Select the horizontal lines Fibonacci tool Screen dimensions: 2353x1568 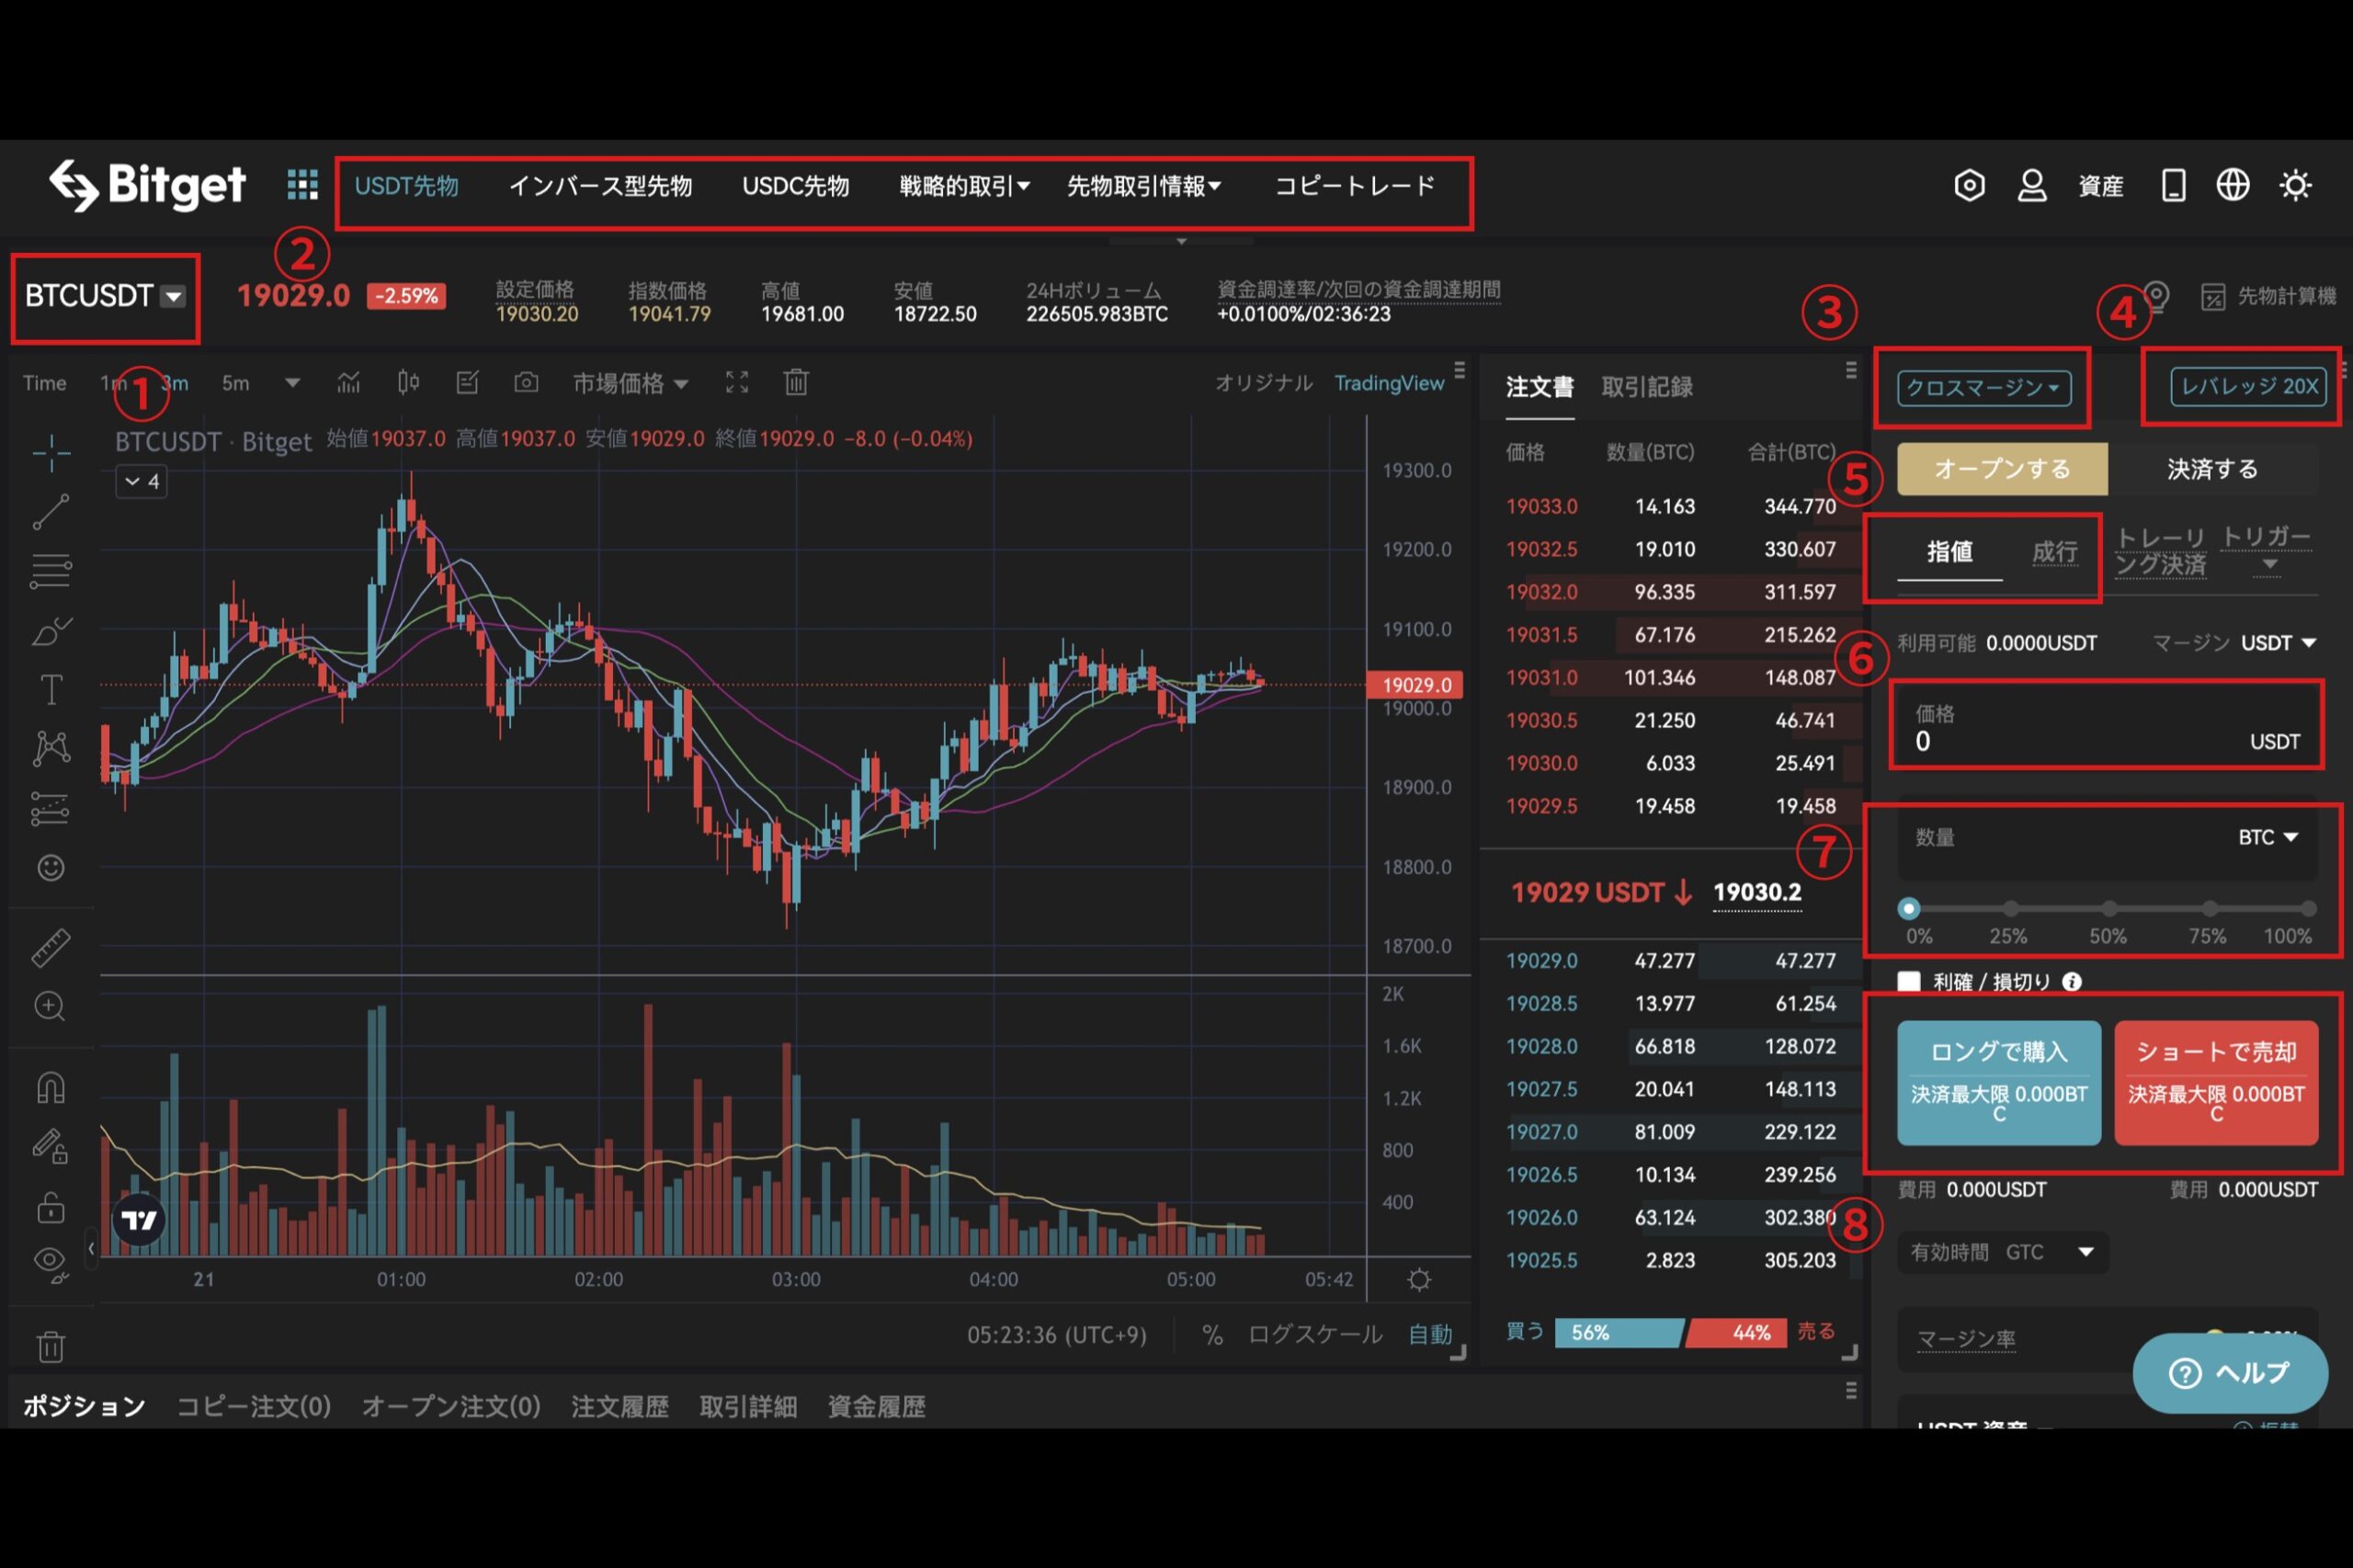pos(51,571)
